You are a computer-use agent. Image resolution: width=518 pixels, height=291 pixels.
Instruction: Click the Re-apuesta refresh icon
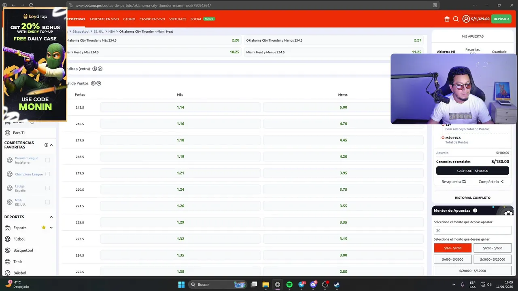tap(464, 182)
